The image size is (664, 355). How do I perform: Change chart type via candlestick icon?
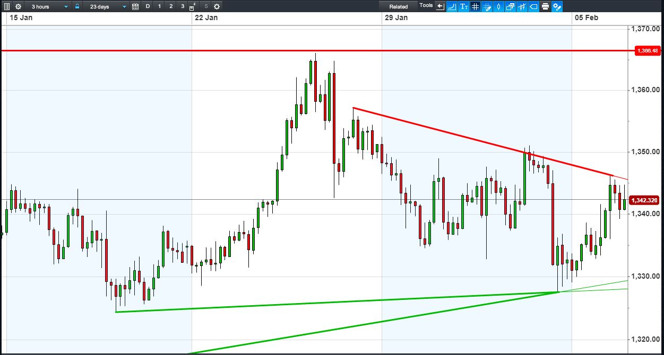(x=499, y=6)
